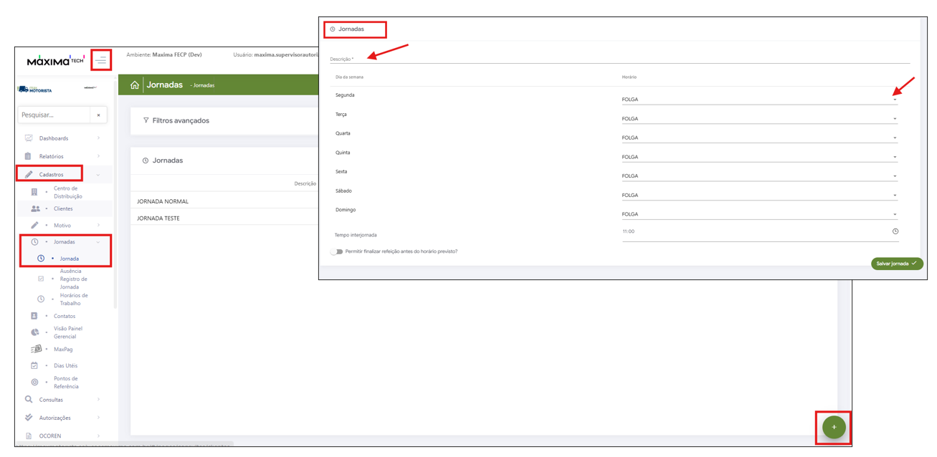Click the Salvar jornada button
The image size is (937, 457).
point(897,264)
